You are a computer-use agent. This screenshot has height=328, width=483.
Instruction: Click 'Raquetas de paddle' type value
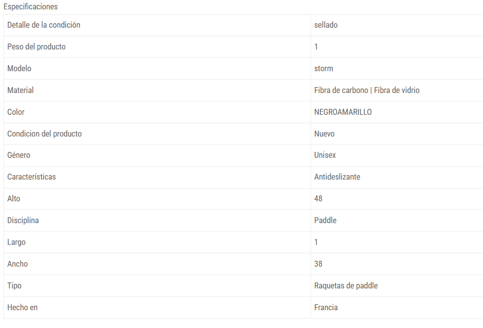(346, 286)
